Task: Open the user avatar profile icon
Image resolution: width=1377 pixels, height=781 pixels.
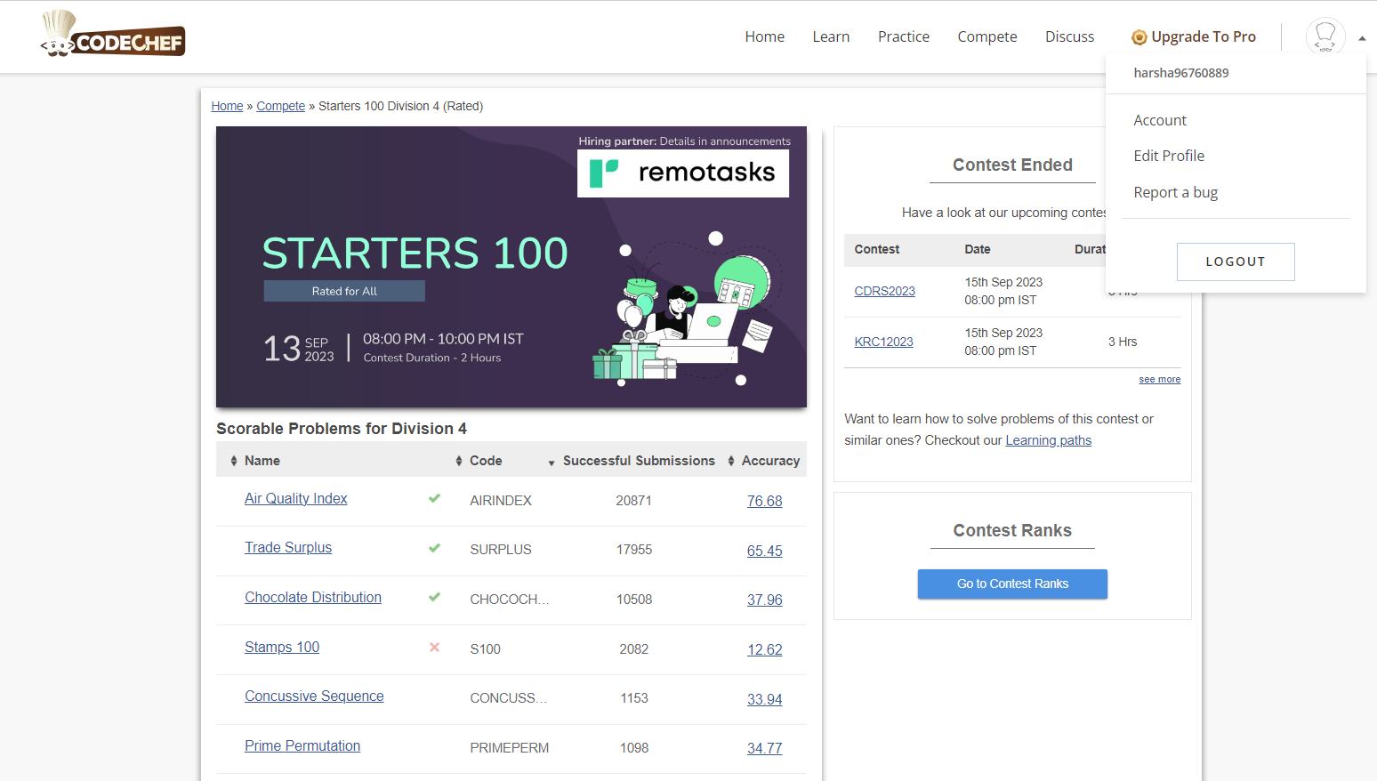Action: [1325, 36]
